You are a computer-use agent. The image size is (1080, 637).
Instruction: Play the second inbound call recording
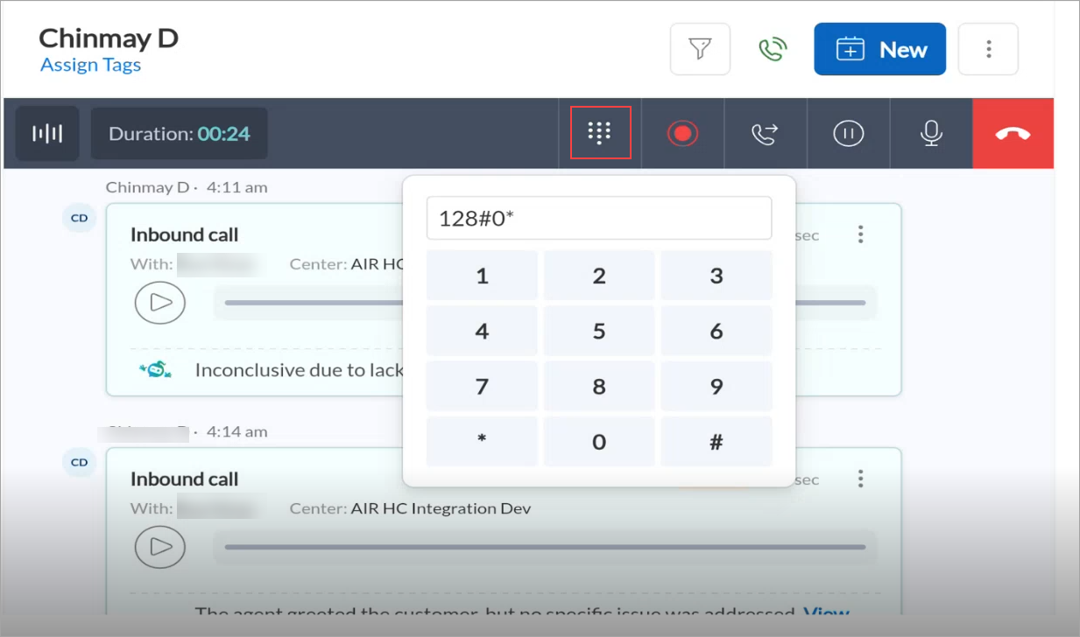pos(160,547)
